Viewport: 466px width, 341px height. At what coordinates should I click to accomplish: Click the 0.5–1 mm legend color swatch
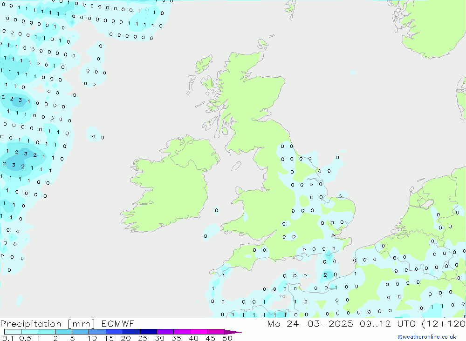point(29,332)
